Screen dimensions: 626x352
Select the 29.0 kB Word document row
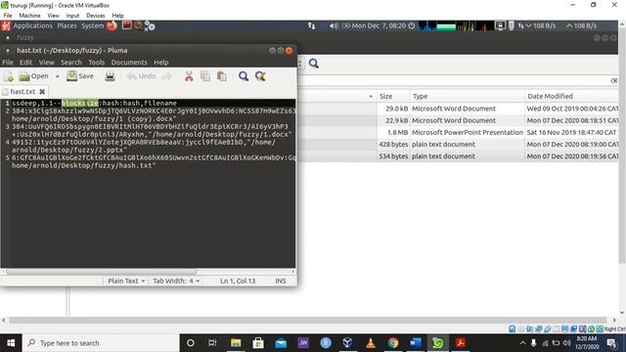click(x=459, y=109)
